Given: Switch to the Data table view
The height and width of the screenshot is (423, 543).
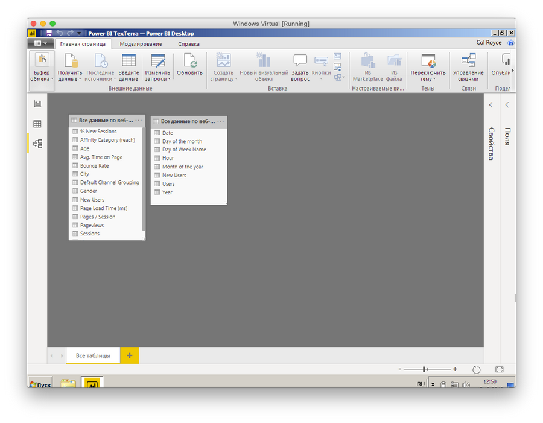Looking at the screenshot, I should point(37,124).
